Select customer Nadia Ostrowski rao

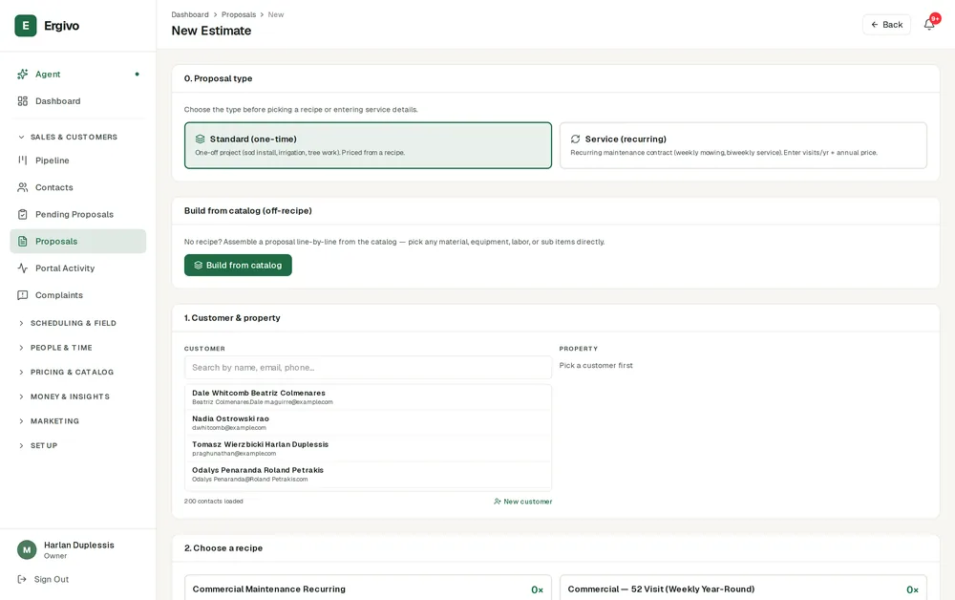point(368,422)
